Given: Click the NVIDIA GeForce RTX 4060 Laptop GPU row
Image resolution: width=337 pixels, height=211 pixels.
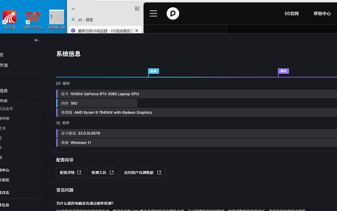Looking at the screenshot, I should point(196,94).
